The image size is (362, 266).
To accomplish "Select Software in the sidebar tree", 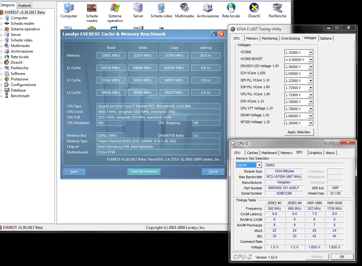I will tap(18, 74).
